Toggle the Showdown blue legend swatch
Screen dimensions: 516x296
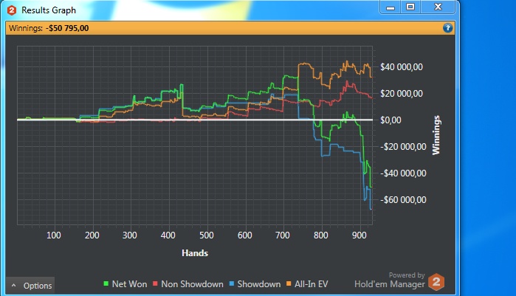tap(231, 283)
